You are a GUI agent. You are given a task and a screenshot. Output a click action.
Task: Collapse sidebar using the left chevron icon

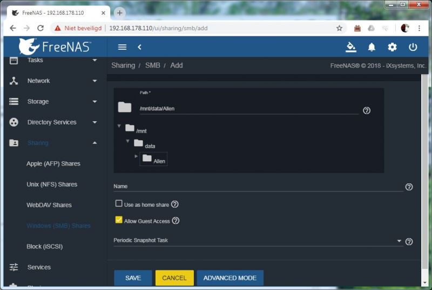[139, 47]
